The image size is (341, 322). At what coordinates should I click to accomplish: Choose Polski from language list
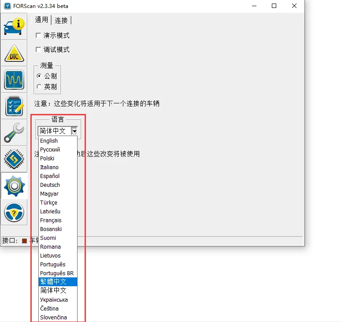click(x=58, y=158)
